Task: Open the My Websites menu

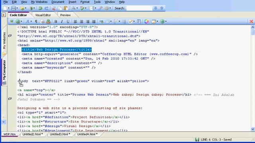Action: tap(39, 2)
